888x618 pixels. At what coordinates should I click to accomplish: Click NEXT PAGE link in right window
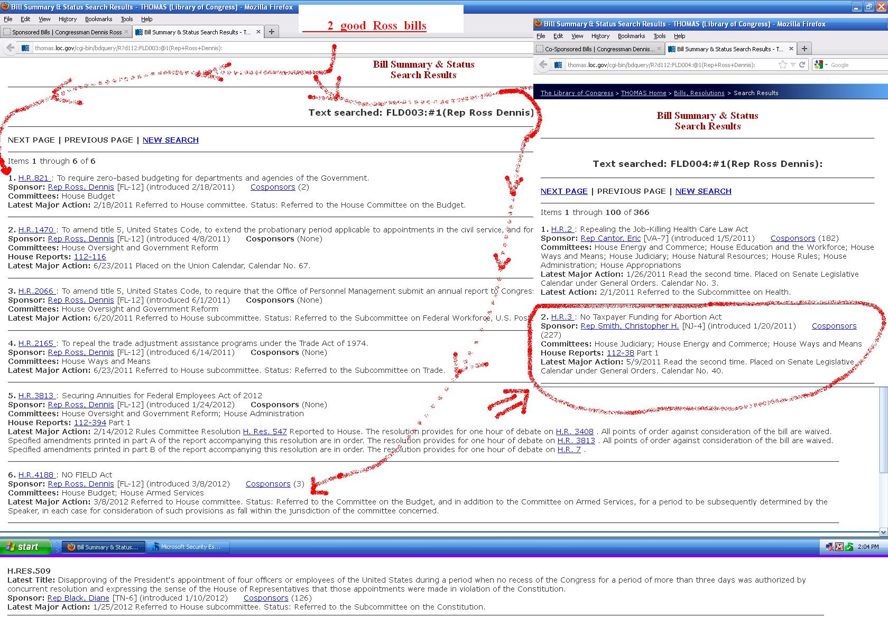click(x=564, y=191)
